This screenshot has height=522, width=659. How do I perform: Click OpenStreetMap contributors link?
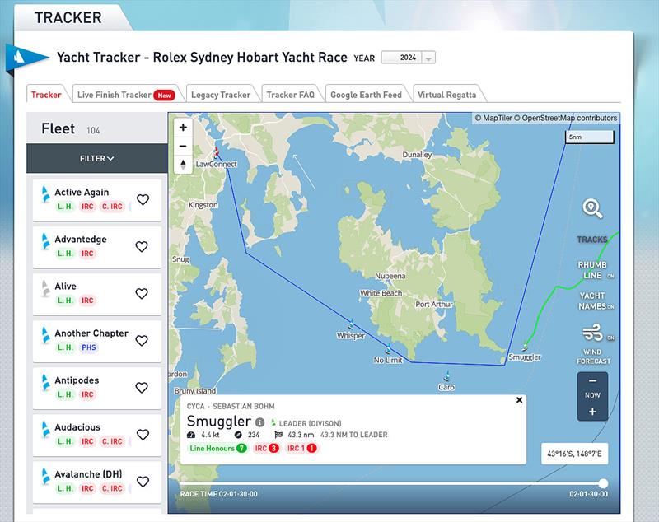[x=566, y=118]
